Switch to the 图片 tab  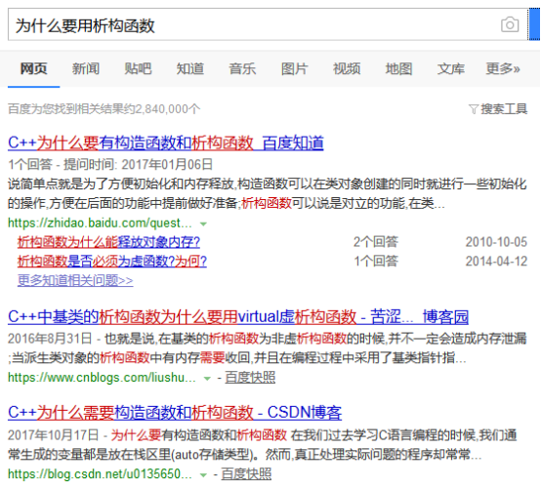294,68
